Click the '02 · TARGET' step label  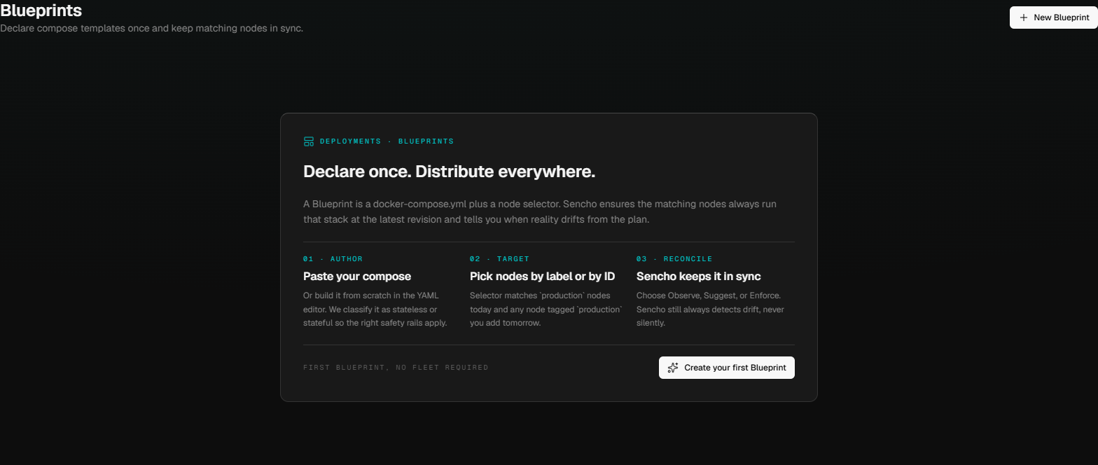click(x=500, y=259)
